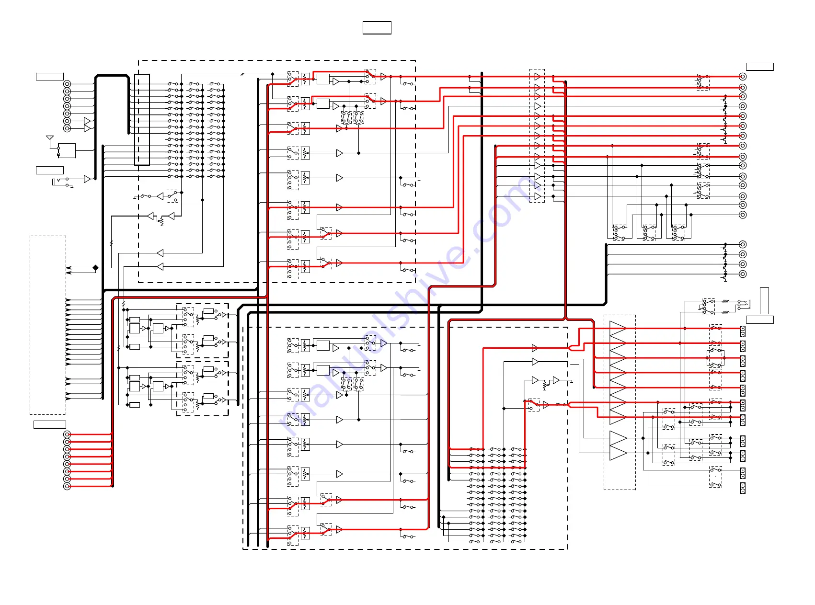This screenshot has height=605, width=815.
Task: Select the vertical empty label box at right edge
Action: [x=764, y=301]
